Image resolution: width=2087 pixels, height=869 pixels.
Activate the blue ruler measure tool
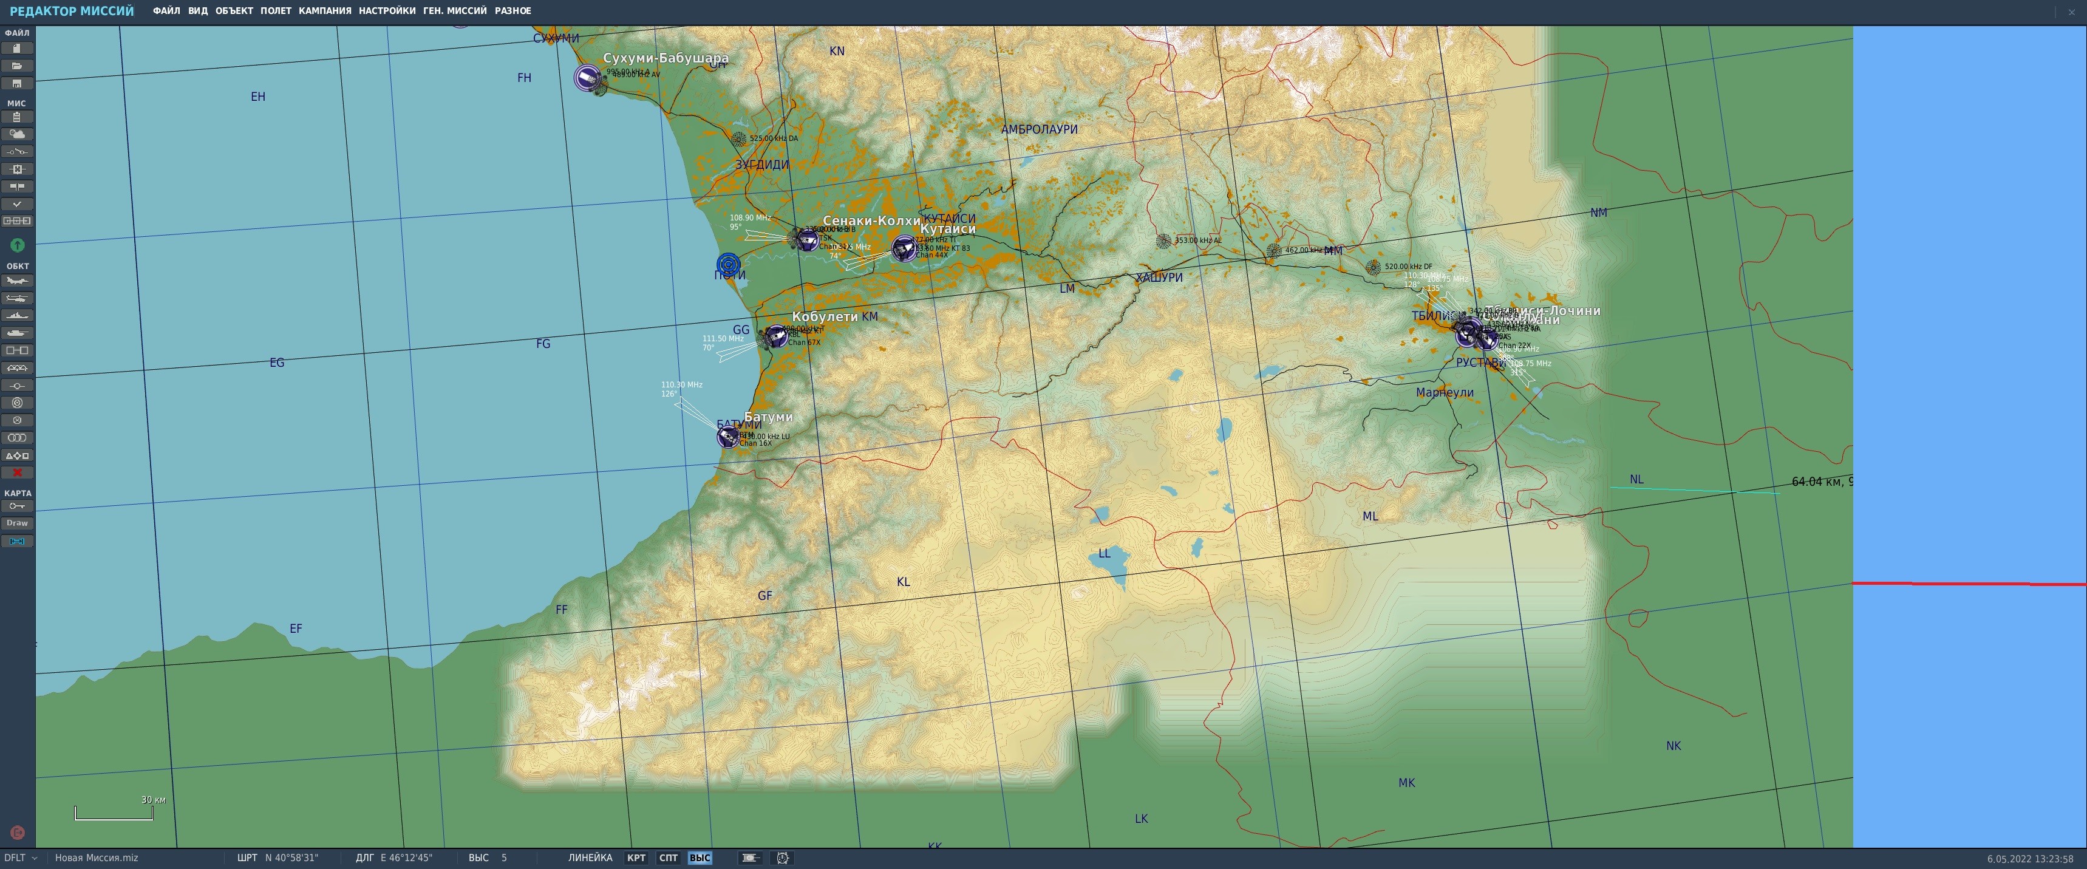(x=17, y=541)
